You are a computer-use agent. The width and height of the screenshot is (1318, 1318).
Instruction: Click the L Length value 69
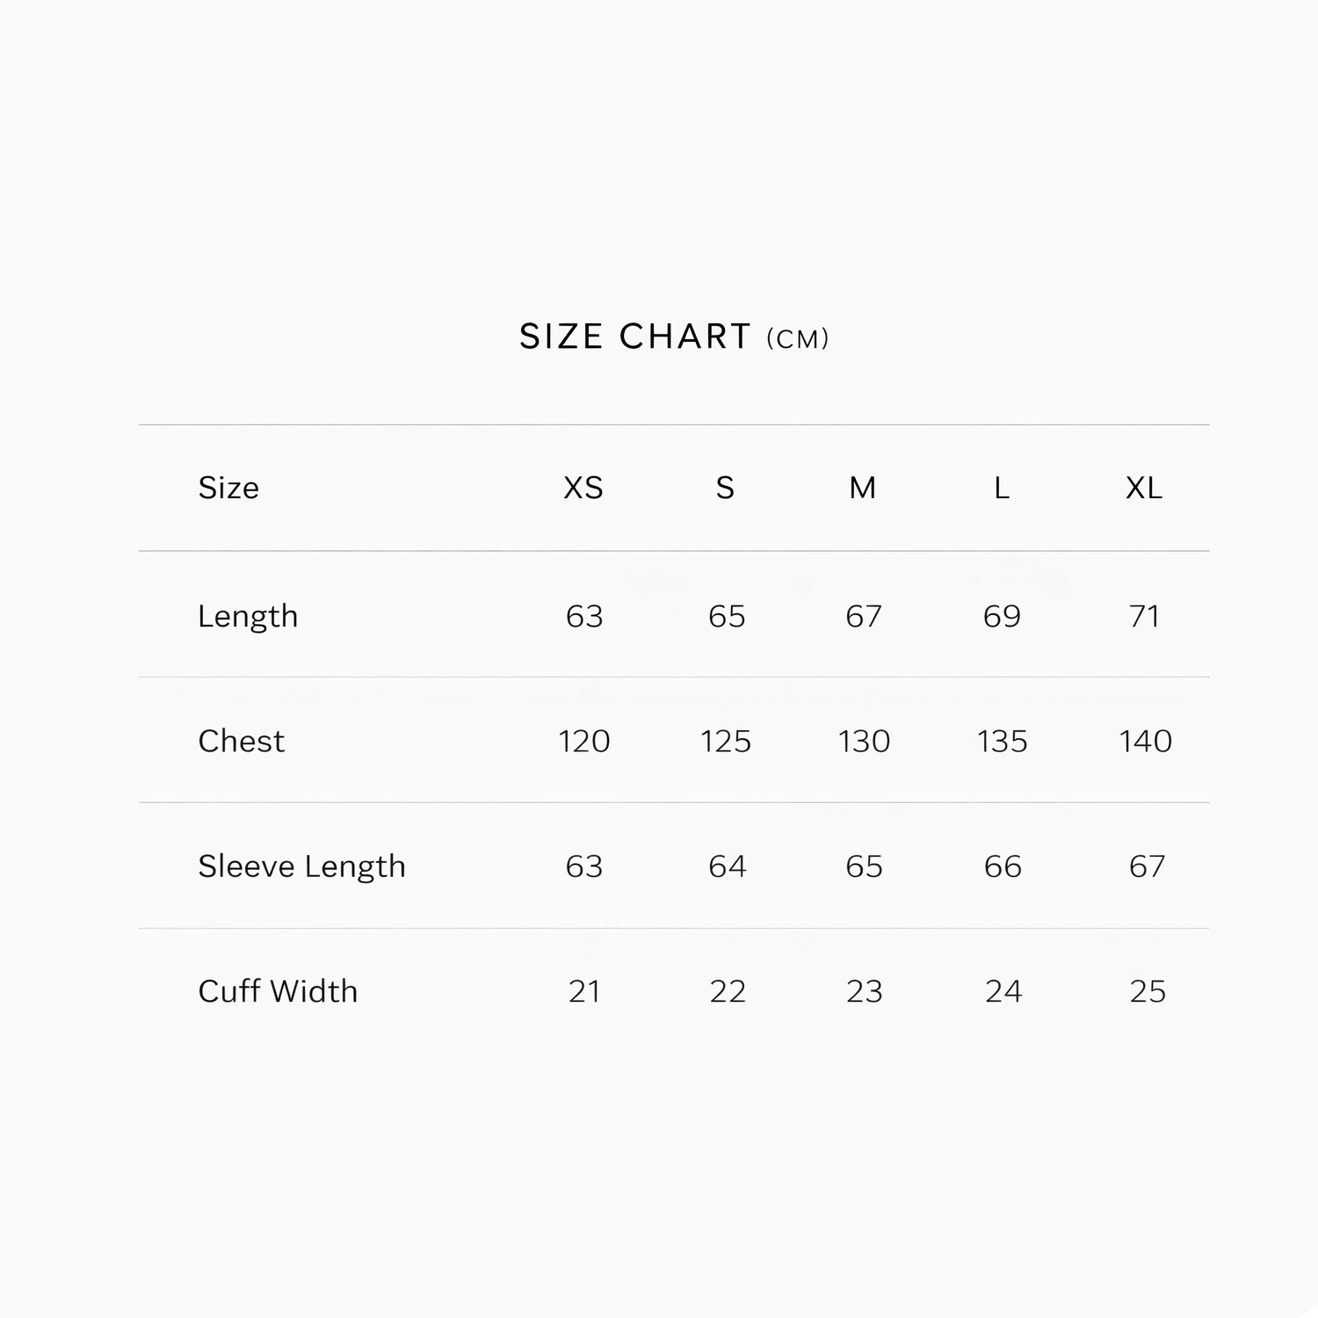click(x=1003, y=616)
